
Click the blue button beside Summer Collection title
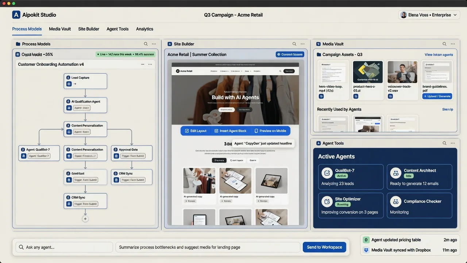(x=290, y=54)
